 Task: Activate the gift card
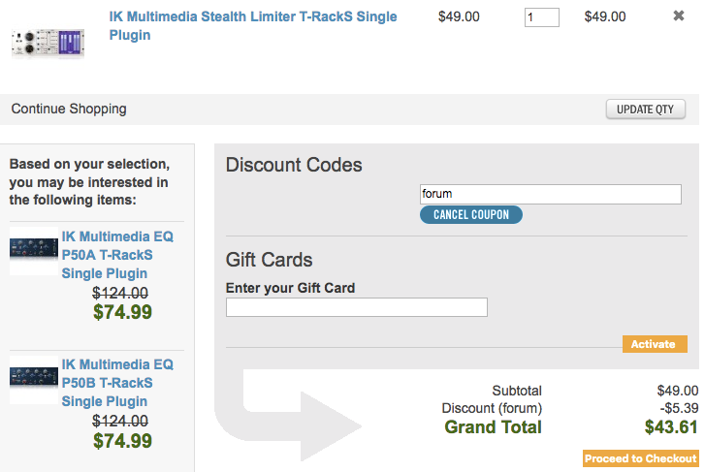655,344
